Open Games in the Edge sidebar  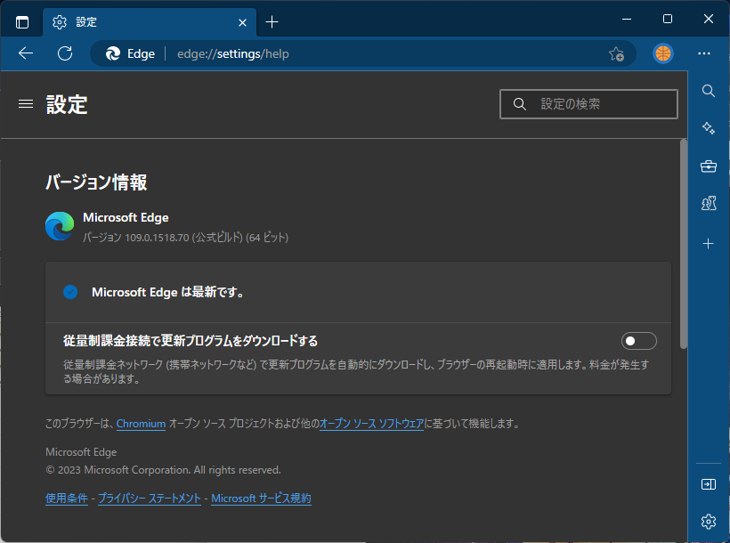pos(708,203)
